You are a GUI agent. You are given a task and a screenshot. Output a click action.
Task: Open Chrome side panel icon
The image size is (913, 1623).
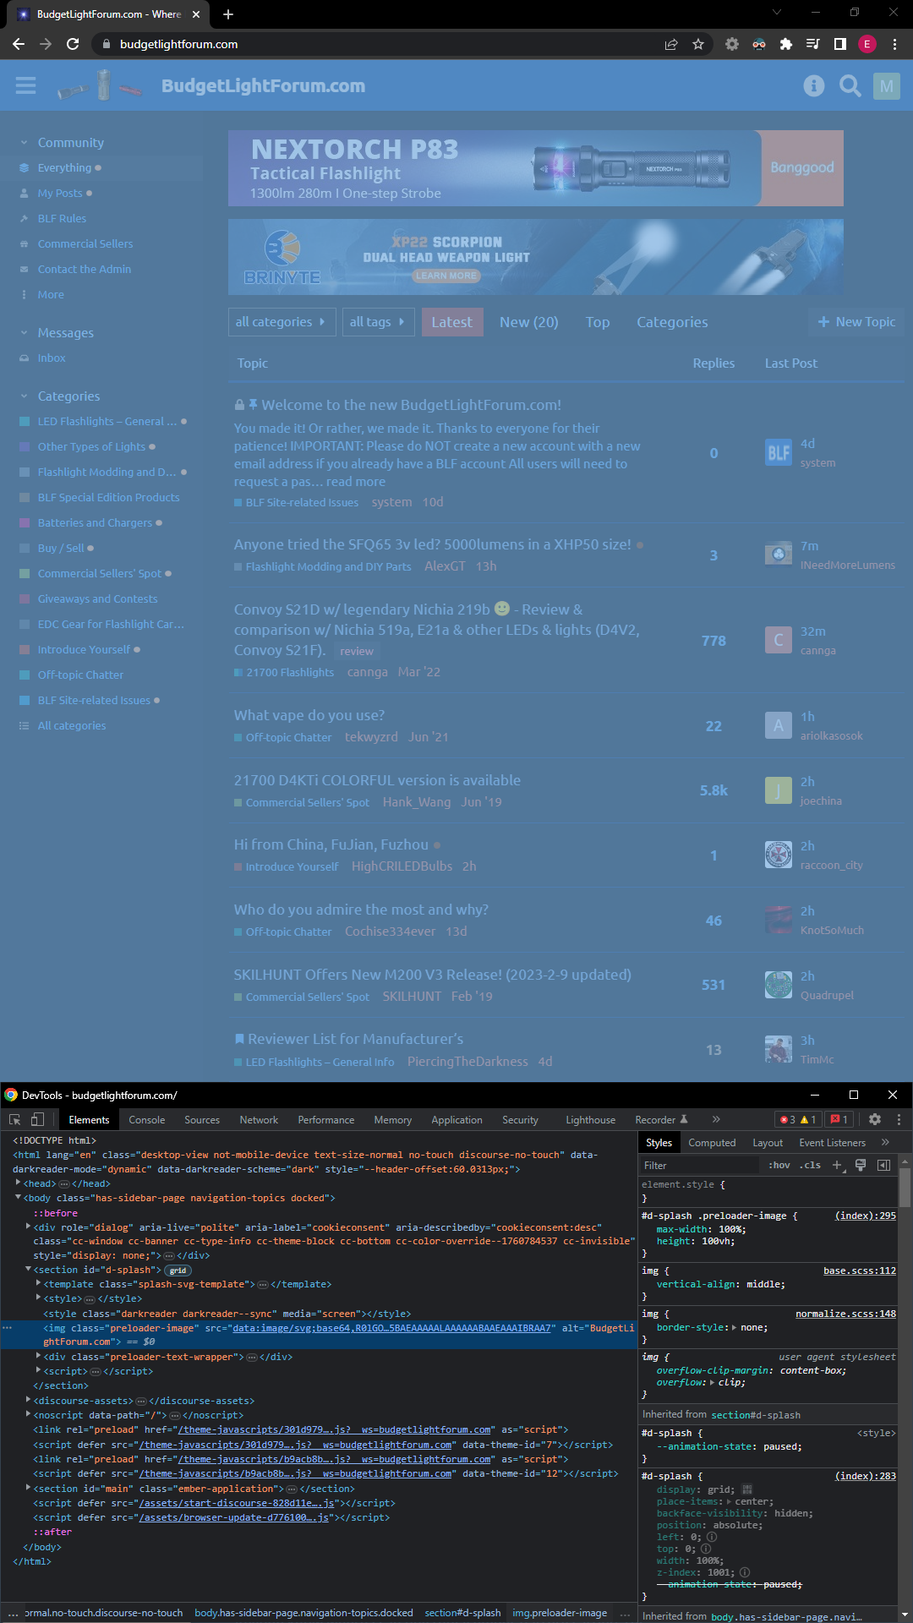[x=840, y=44]
